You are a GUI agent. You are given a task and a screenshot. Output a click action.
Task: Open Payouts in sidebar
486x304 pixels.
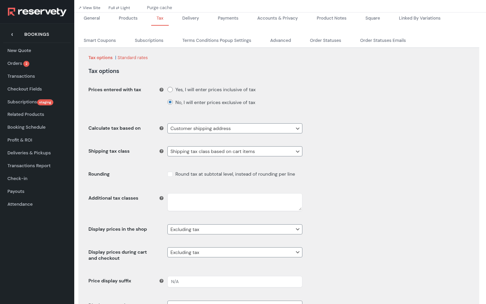coord(16,192)
